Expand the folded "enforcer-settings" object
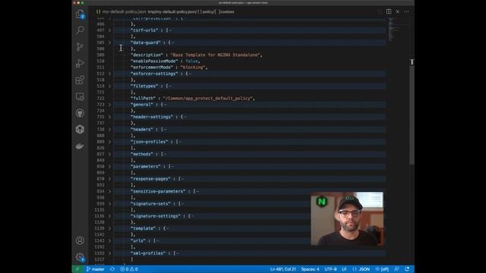This screenshot has width=486, height=273. (109, 74)
